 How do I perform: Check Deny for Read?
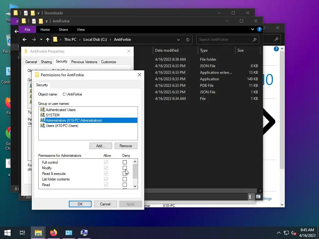125,185
